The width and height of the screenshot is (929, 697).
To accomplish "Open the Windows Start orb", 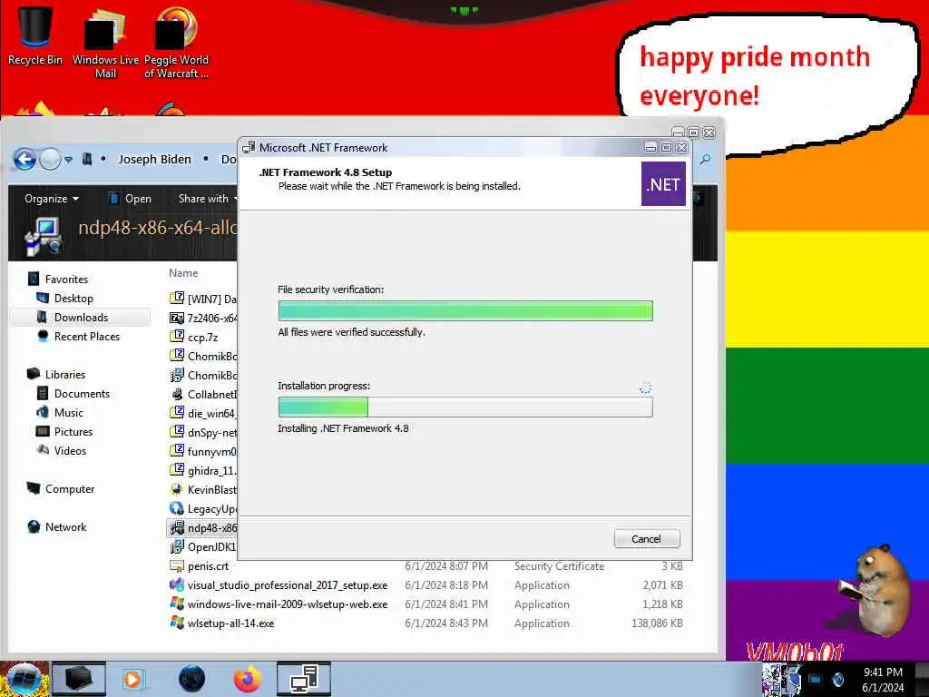I will [23, 679].
